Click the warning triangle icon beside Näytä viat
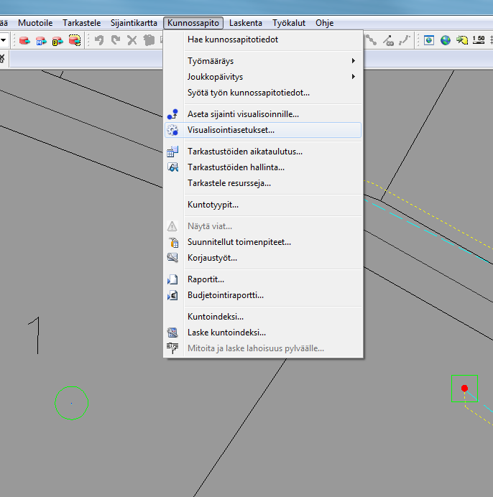Screen dimensions: 493x497 [x=172, y=226]
